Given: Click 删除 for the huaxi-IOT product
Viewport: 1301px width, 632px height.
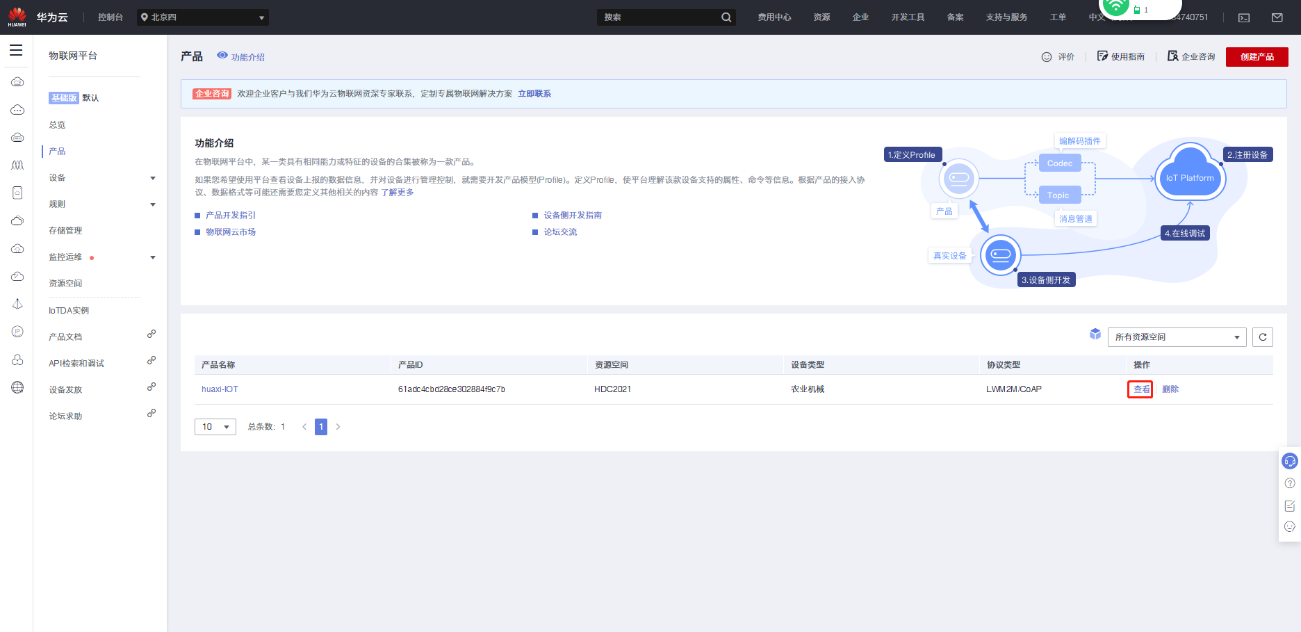Looking at the screenshot, I should (x=1170, y=389).
